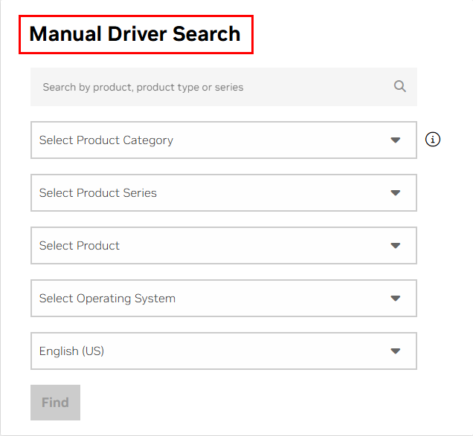Click the Product Series arrow icon
Image resolution: width=473 pixels, height=436 pixels.
point(395,192)
